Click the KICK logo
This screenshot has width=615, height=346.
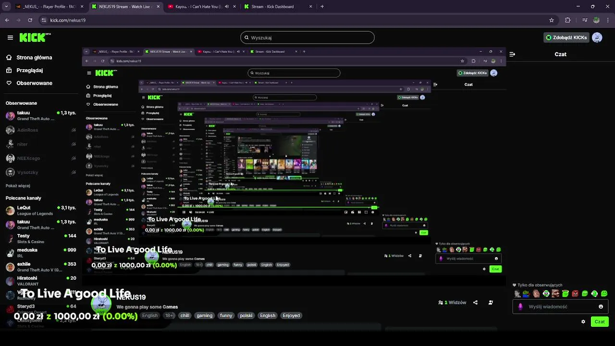[x=35, y=37]
